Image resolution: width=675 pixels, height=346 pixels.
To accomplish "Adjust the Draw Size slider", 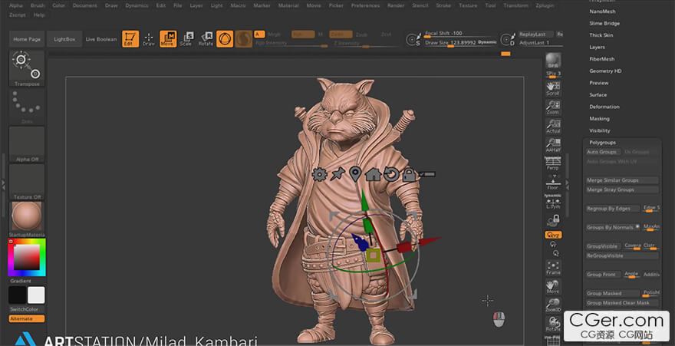I will pos(459,43).
